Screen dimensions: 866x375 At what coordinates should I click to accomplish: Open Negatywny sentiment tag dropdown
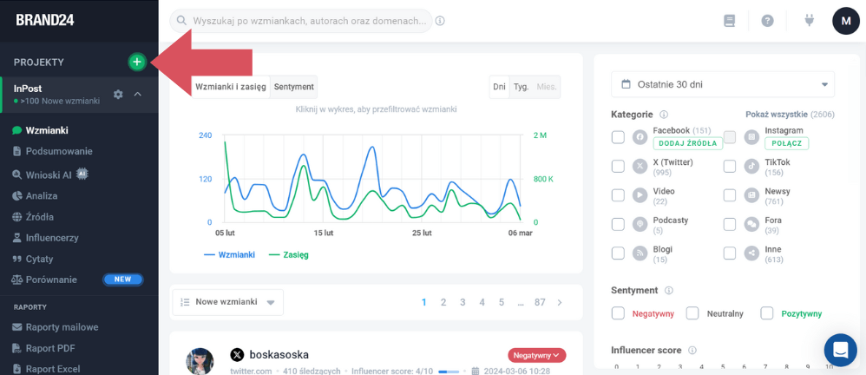536,355
